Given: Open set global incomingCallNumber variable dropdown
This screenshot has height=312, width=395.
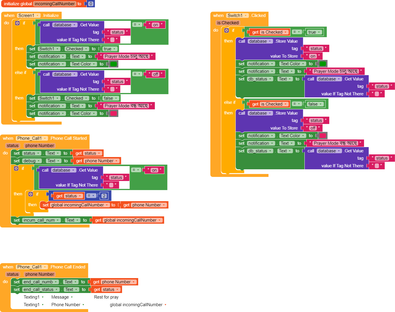Looking at the screenshot, I should (x=80, y=205).
